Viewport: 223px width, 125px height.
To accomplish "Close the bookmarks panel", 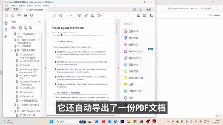I will pyautogui.click(x=40, y=22).
